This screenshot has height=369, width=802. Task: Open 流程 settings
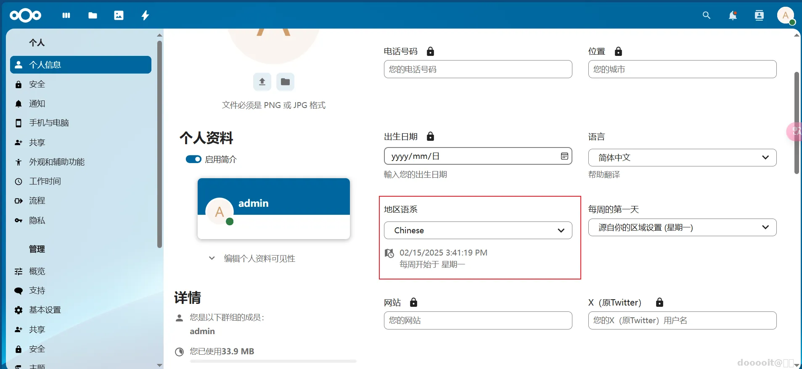(81, 200)
